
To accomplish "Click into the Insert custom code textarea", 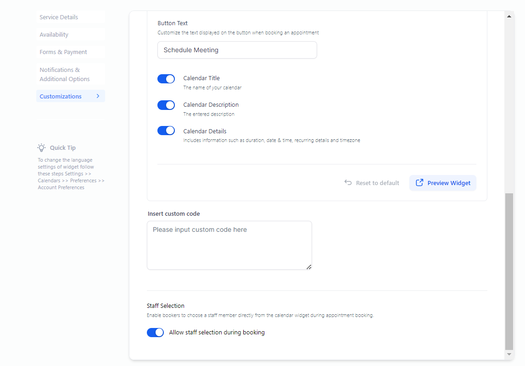I will 229,246.
